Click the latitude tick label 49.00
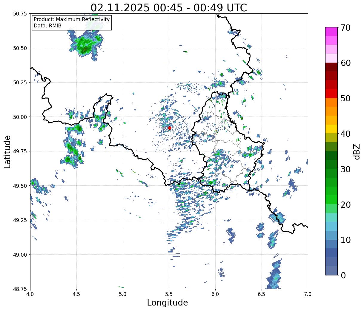The height and width of the screenshot is (310, 364). [x=20, y=255]
